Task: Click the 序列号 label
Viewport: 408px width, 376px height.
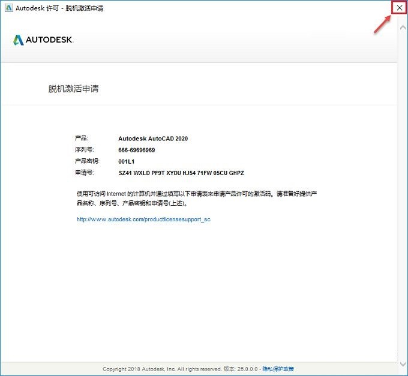Action: (85, 150)
